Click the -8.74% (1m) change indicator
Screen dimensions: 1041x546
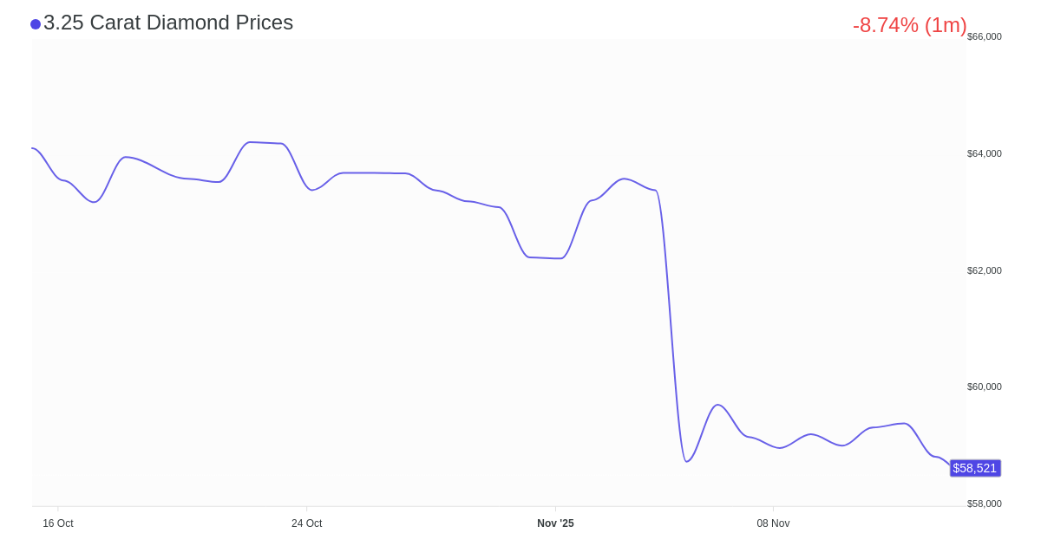pyautogui.click(x=909, y=25)
